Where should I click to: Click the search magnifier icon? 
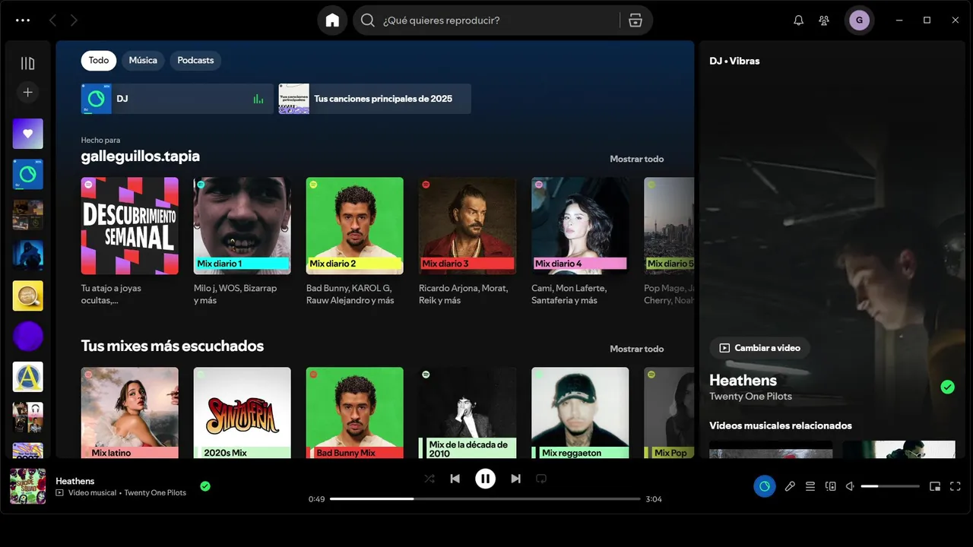click(368, 21)
